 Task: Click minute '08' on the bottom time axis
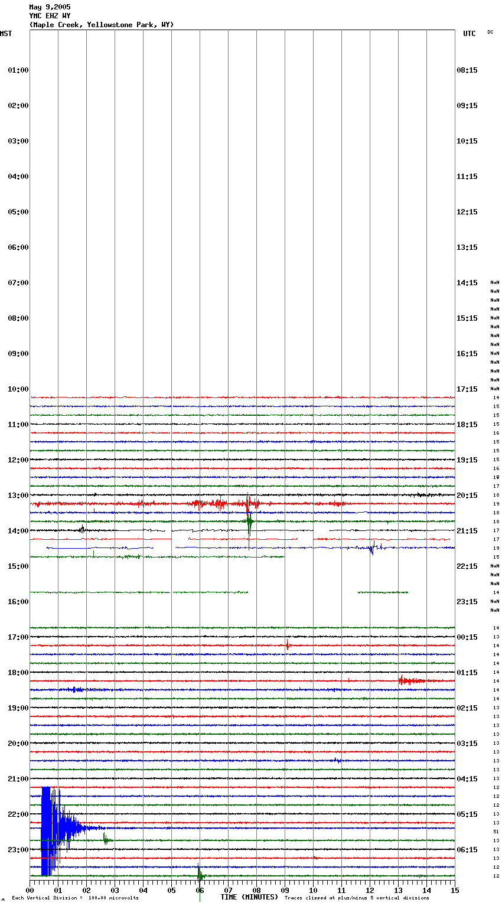(256, 890)
